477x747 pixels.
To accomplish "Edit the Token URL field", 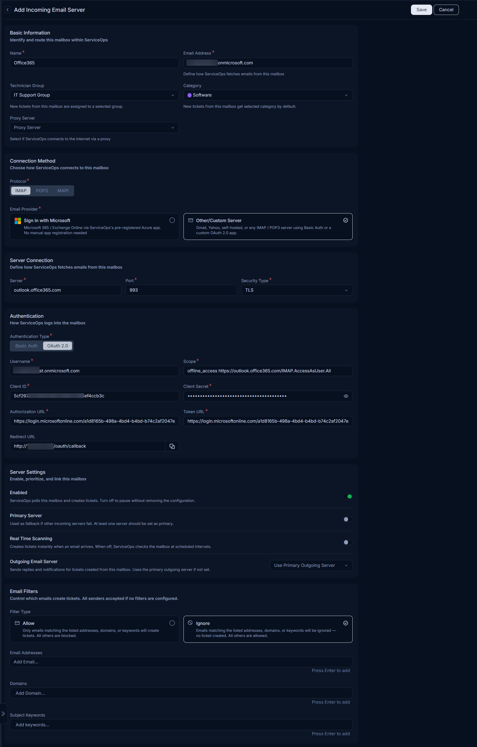I will [x=268, y=421].
